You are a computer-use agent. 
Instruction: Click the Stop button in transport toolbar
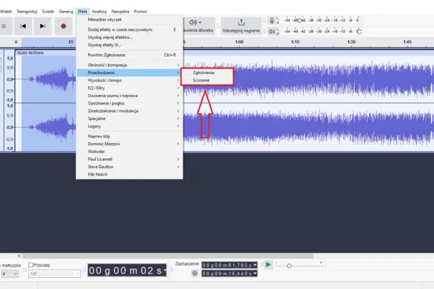coord(4,26)
